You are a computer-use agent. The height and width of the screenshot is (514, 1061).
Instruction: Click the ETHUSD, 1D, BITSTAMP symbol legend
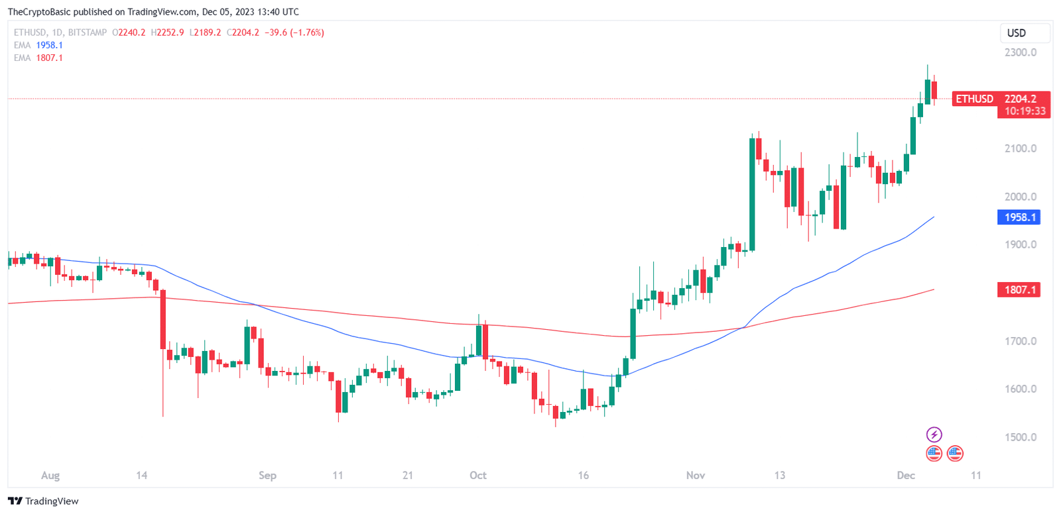(60, 32)
